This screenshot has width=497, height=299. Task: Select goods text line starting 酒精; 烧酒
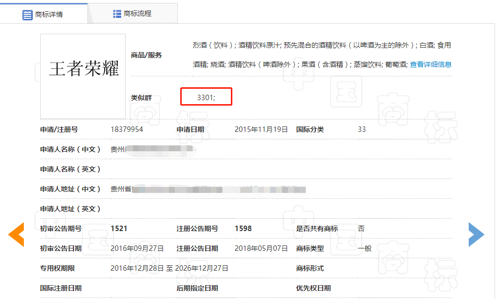tap(300, 64)
